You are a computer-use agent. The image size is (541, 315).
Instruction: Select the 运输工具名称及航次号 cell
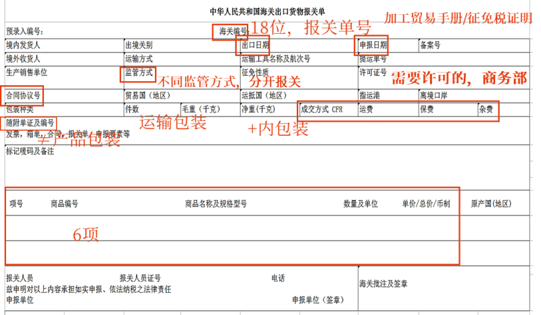click(299, 59)
